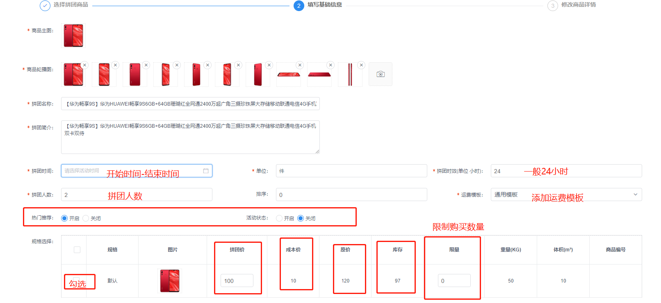
Task: Select 活动状态 开启 radio
Action: click(279, 218)
